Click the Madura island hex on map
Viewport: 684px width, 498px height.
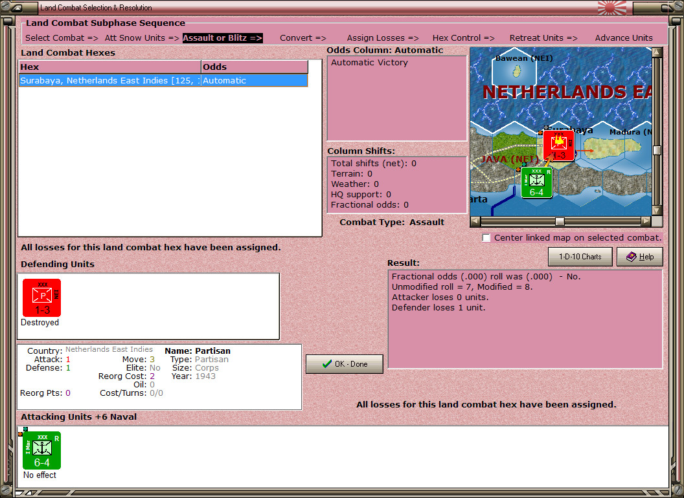point(612,147)
